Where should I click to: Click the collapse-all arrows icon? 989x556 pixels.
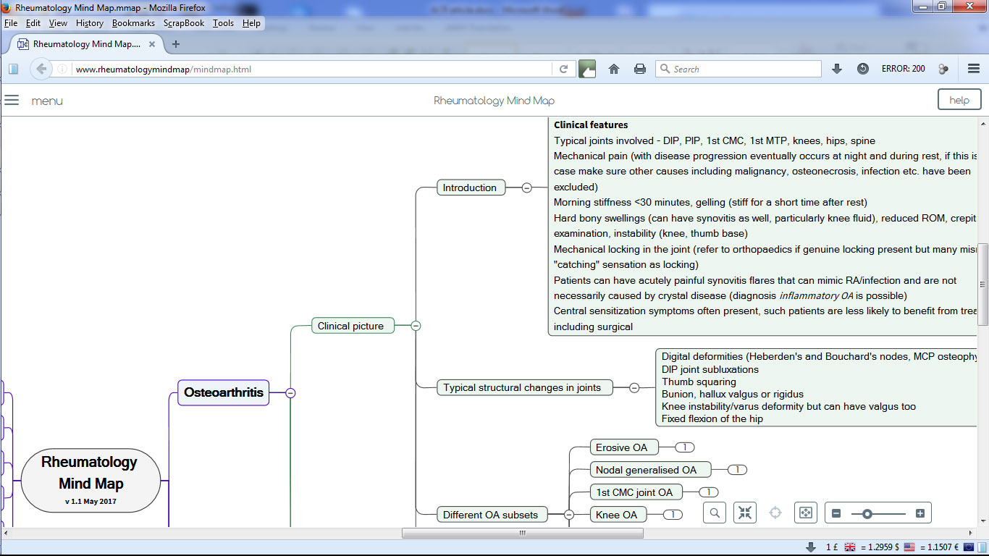[745, 513]
